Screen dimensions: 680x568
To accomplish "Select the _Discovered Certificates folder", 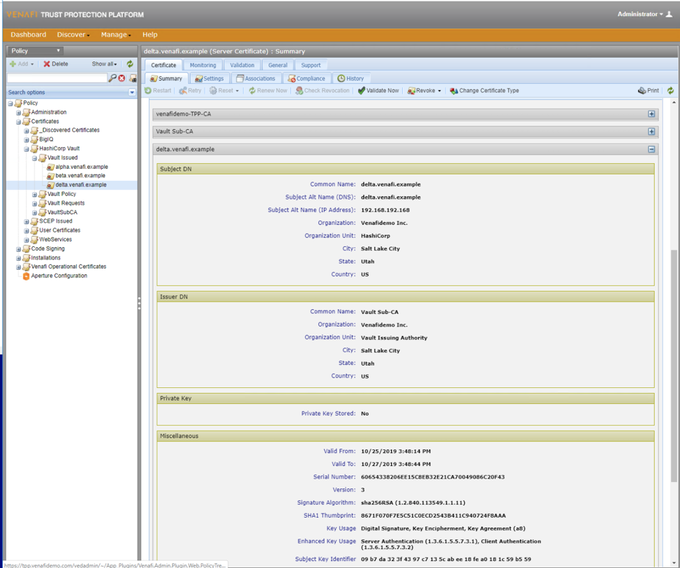I will pyautogui.click(x=71, y=130).
